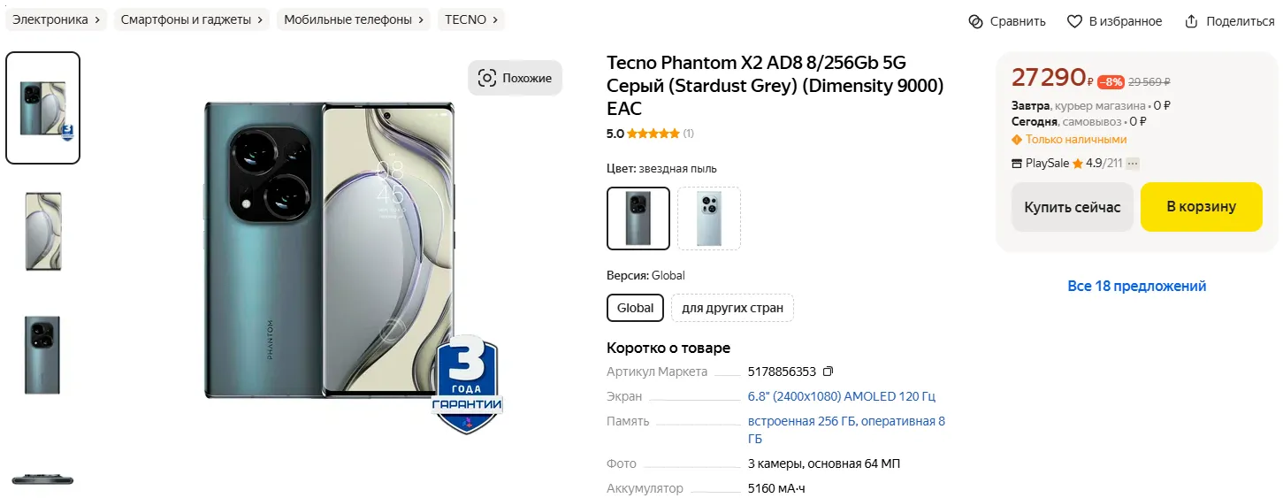
Task: Click the PlaySale store icon
Action: click(x=1017, y=164)
